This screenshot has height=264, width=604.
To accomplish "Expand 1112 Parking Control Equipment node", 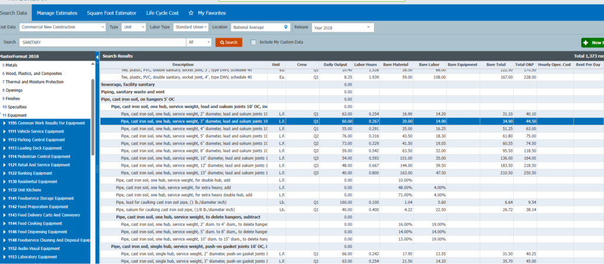I will (4, 140).
